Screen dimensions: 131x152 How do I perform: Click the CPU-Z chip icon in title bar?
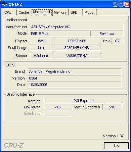click(x=4, y=4)
